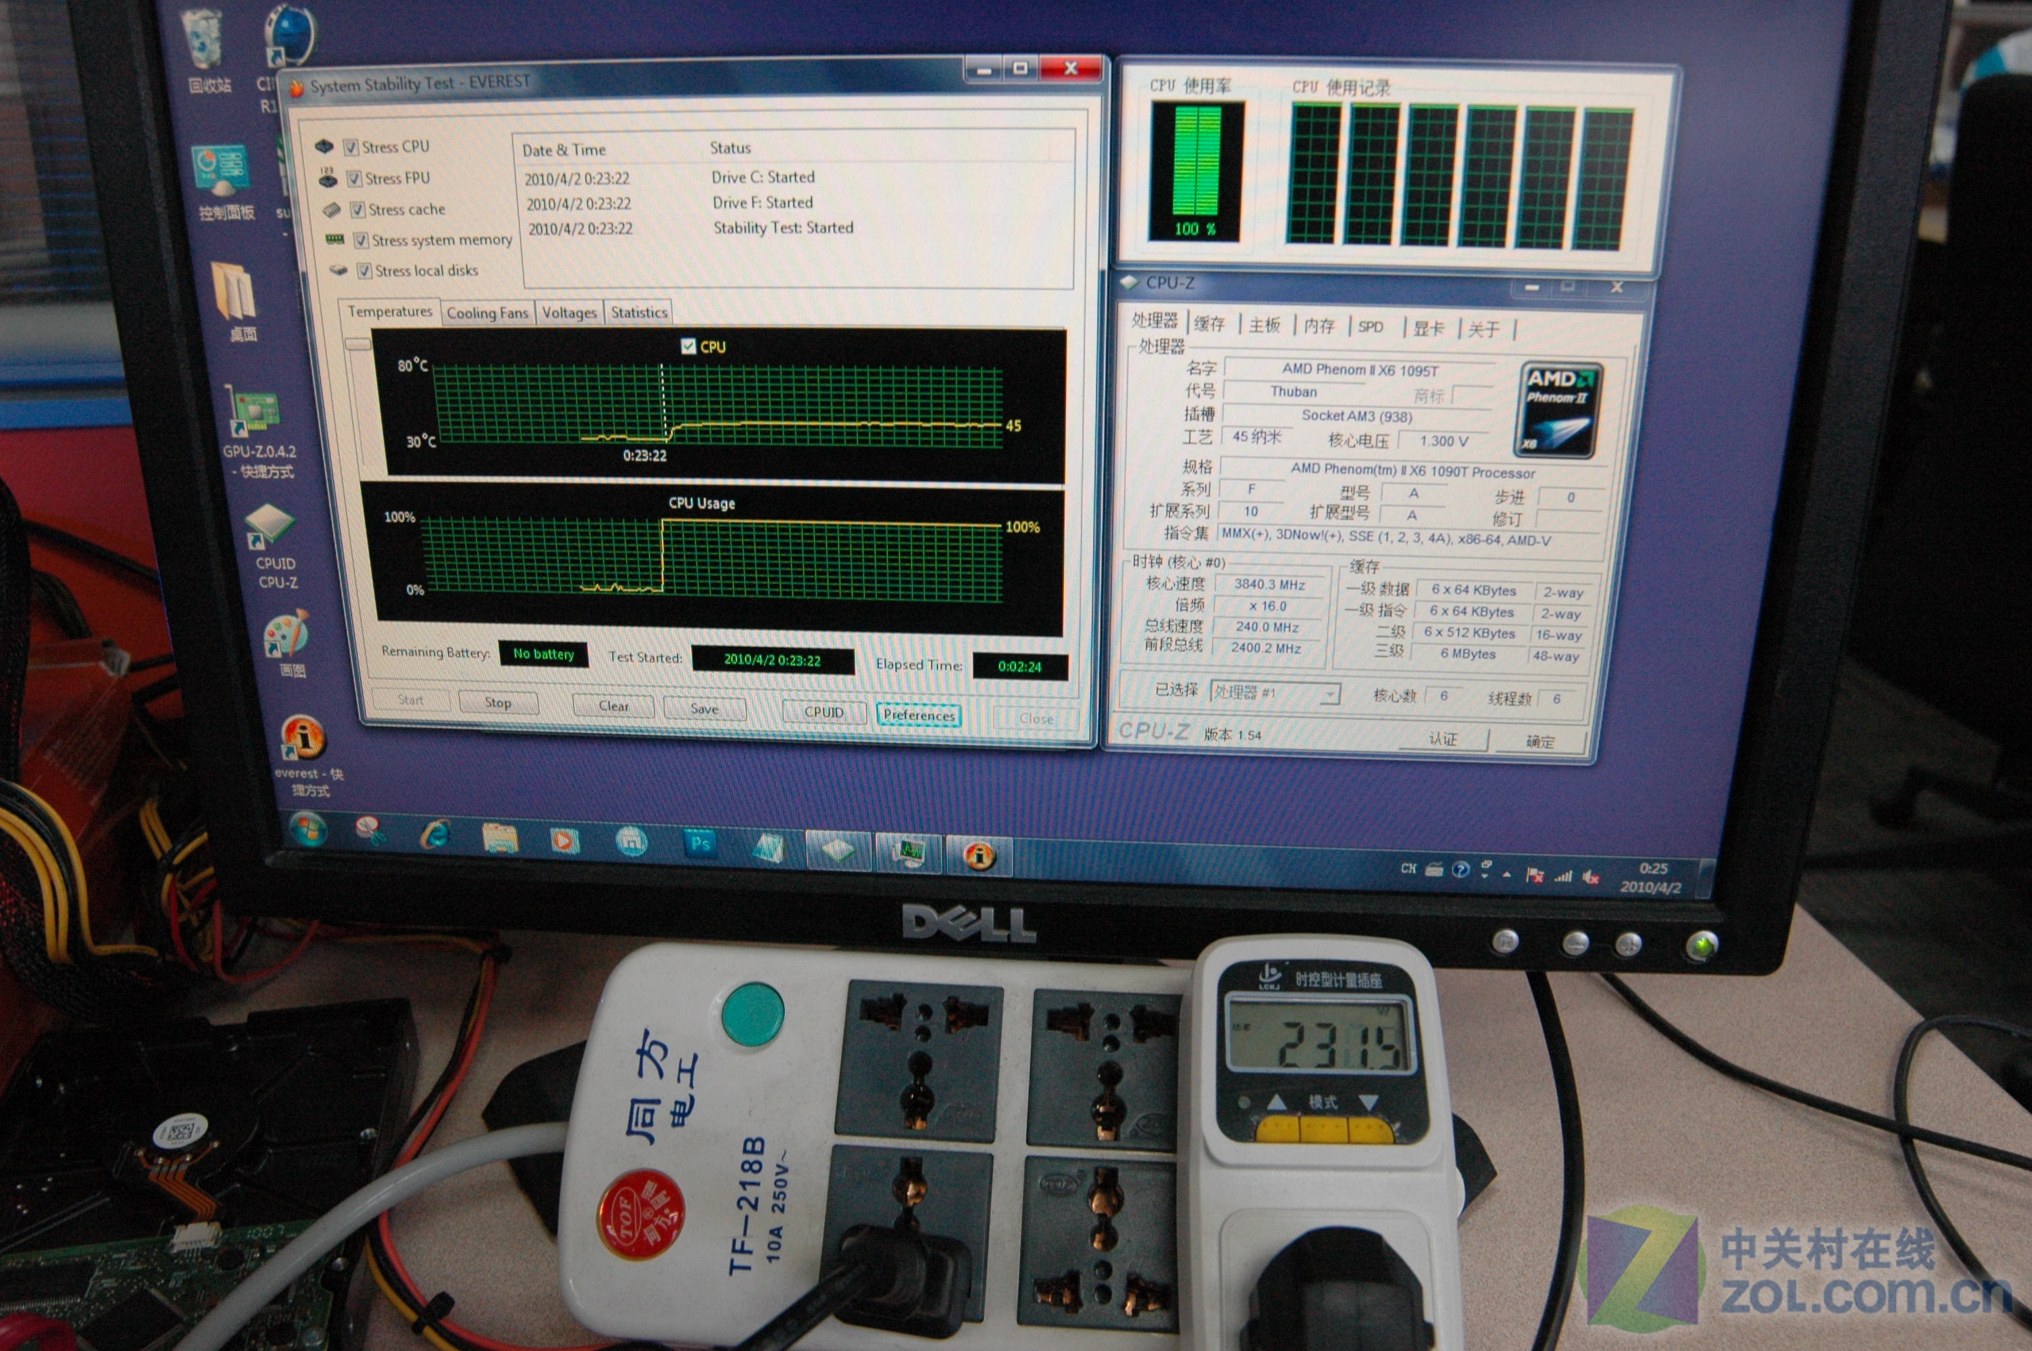Click the 确定 button in CPU-Z

(x=1540, y=741)
